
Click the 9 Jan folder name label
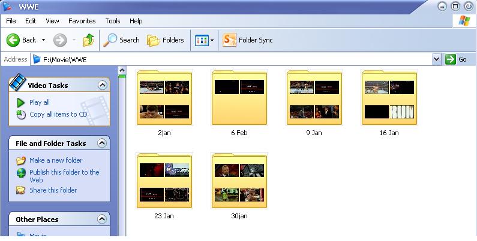click(314, 133)
